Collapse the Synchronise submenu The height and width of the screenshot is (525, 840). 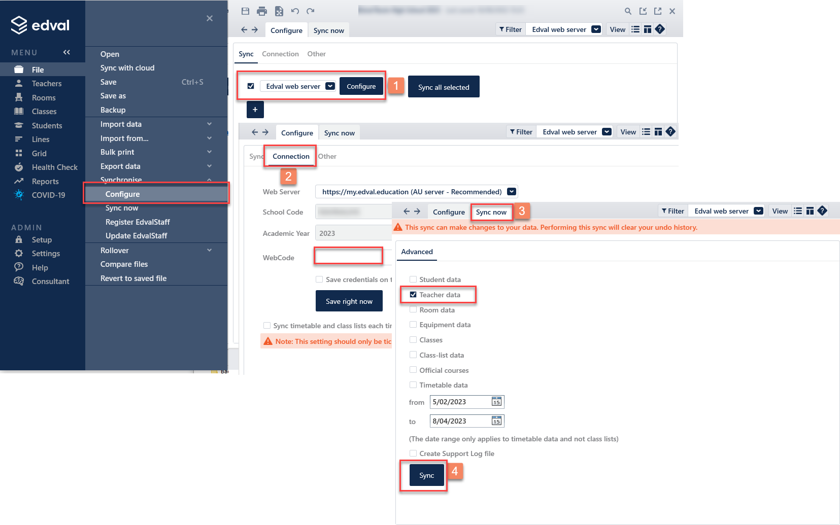pyautogui.click(x=209, y=180)
